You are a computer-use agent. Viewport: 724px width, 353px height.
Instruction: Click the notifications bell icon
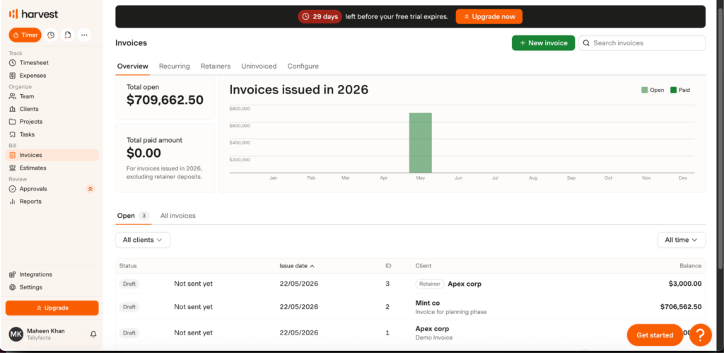(93, 334)
